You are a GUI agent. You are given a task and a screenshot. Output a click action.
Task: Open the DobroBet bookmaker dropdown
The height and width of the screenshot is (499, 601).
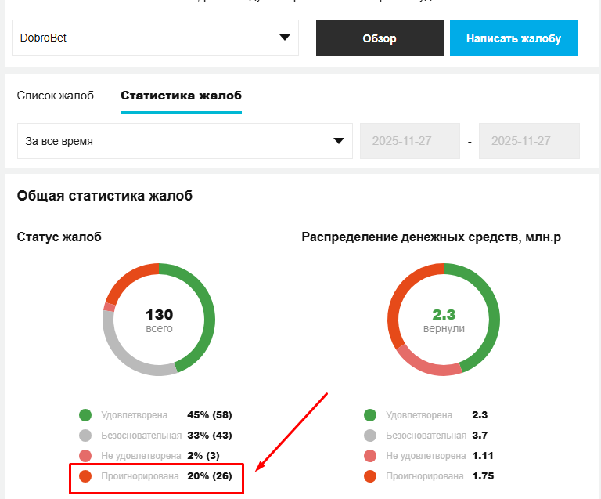[x=155, y=38]
